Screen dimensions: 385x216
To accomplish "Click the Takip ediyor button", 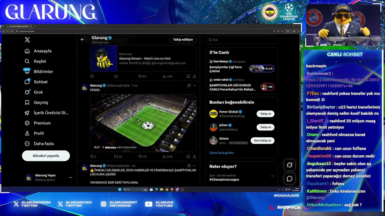I will pos(183,39).
